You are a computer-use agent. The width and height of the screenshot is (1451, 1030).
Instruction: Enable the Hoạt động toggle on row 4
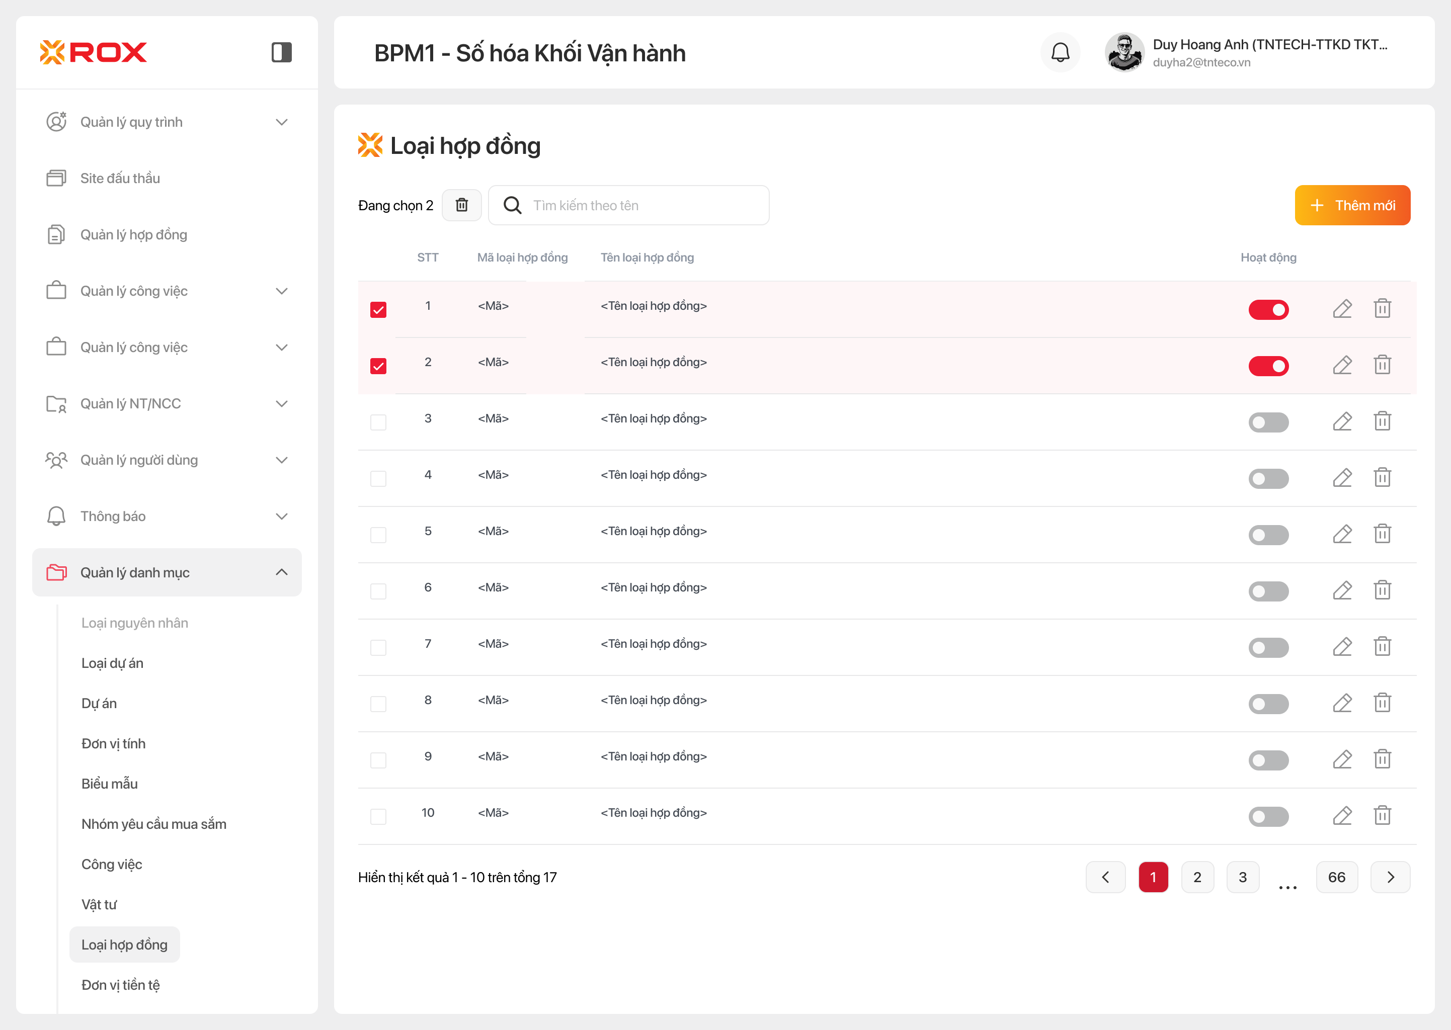[1268, 478]
